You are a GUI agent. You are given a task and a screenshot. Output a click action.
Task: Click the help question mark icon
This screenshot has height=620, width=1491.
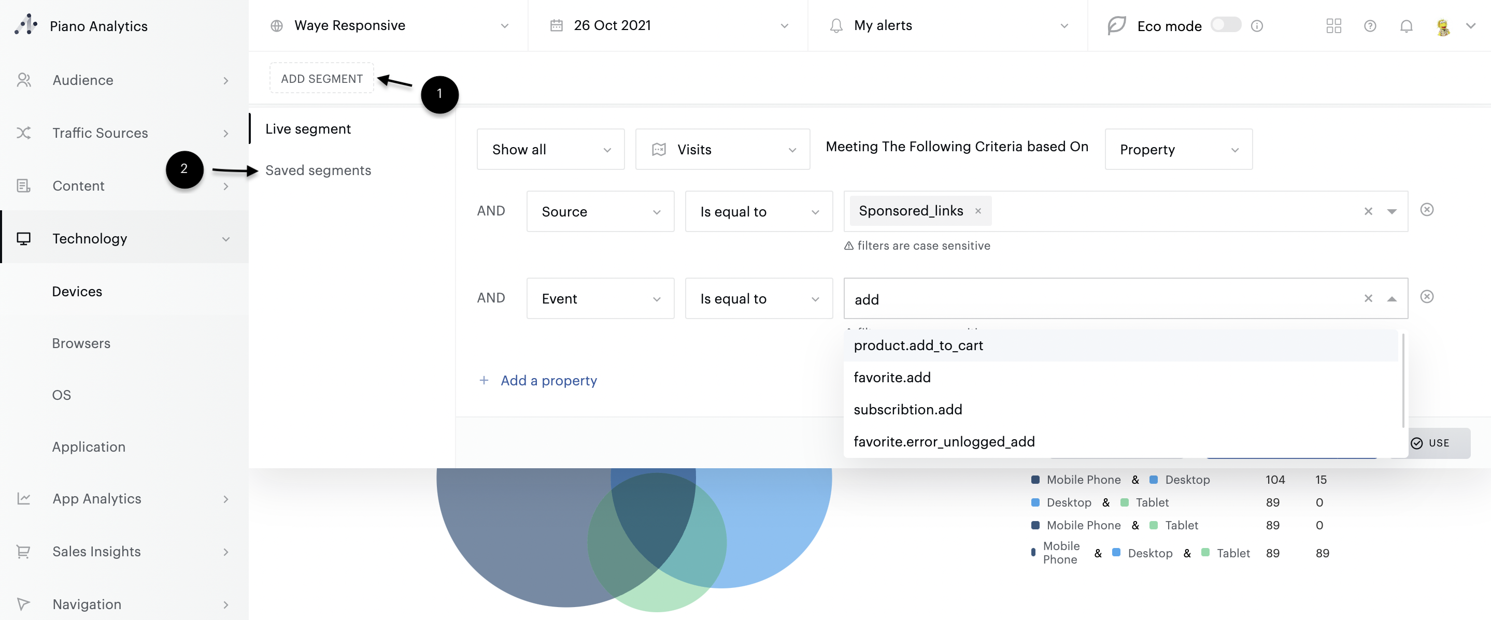(1369, 26)
